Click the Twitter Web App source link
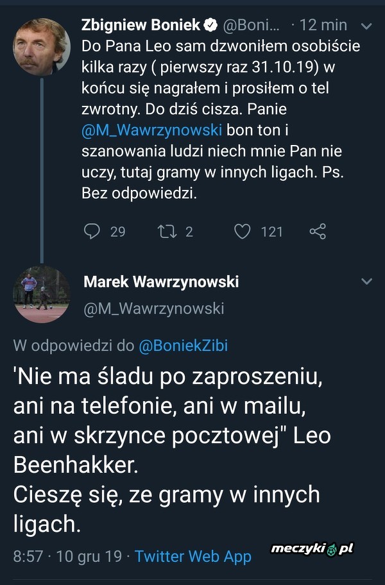 193,556
